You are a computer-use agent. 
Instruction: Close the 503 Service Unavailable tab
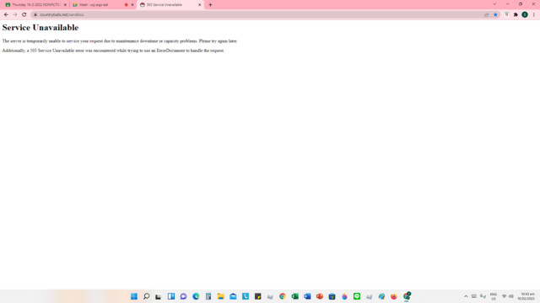coord(199,5)
